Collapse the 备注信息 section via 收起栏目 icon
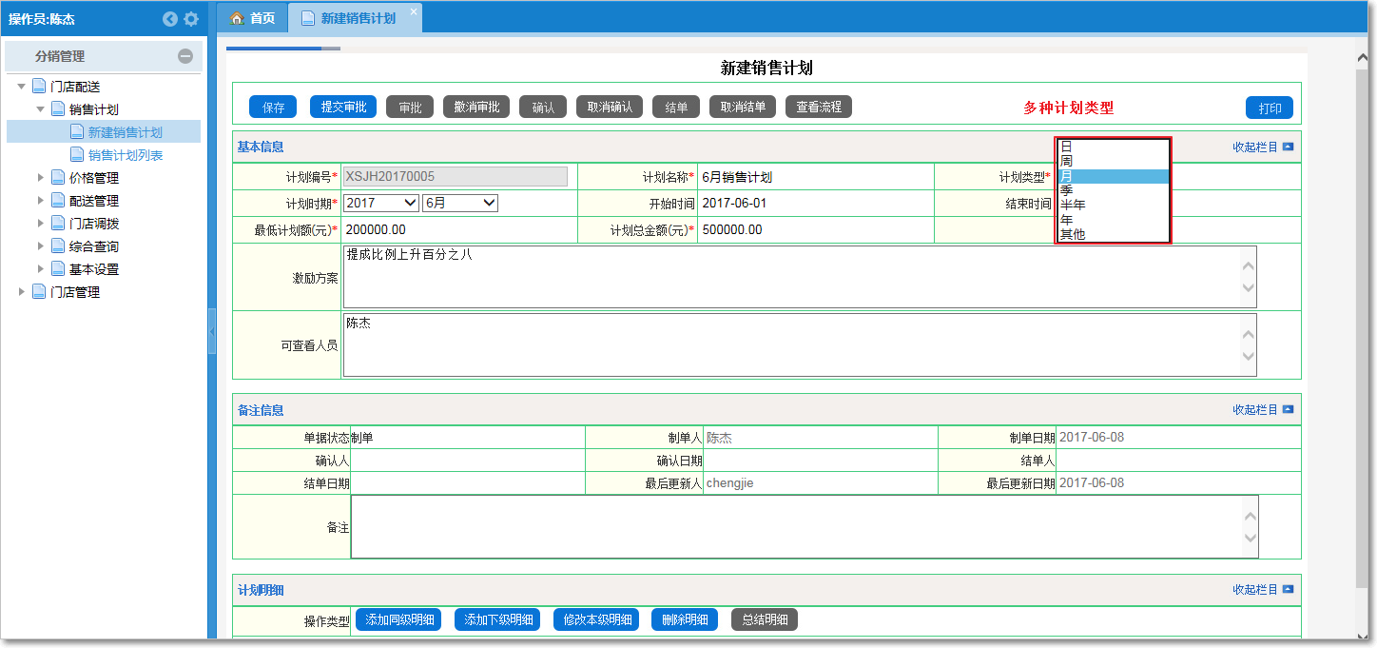This screenshot has height=648, width=1377. click(x=1289, y=409)
